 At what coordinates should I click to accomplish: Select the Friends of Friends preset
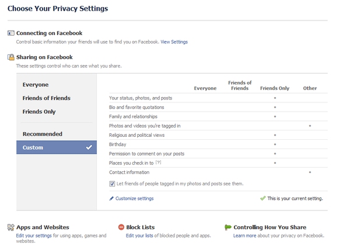57,98
